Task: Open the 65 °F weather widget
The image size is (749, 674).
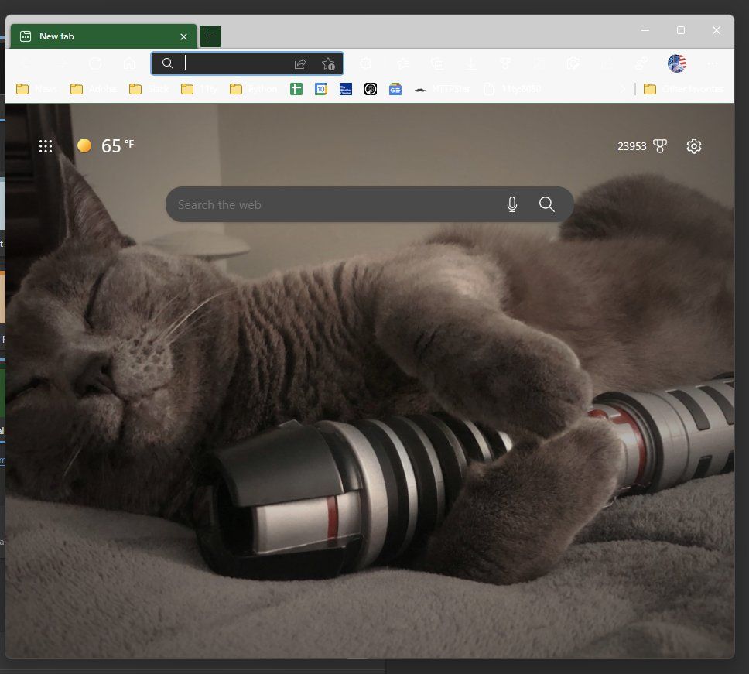Action: point(105,145)
